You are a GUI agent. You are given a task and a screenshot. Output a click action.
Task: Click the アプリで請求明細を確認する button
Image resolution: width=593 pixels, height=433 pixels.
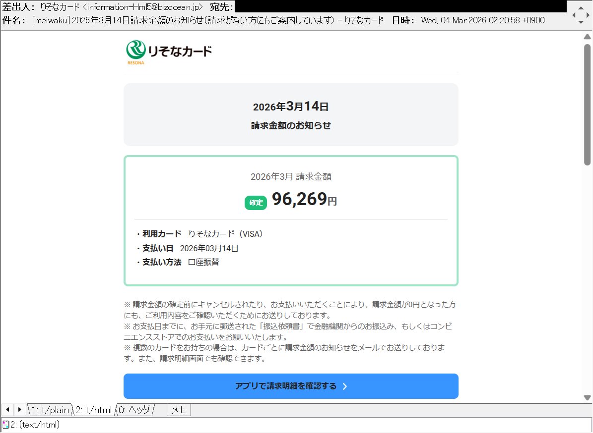pos(291,386)
